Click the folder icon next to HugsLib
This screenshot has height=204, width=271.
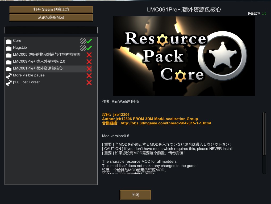click(9, 48)
